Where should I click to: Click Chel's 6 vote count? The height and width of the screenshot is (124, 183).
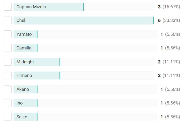coord(159,20)
